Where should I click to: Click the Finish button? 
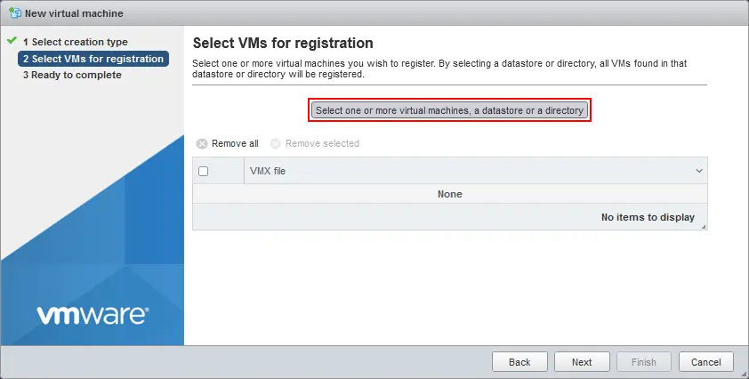[x=644, y=362]
